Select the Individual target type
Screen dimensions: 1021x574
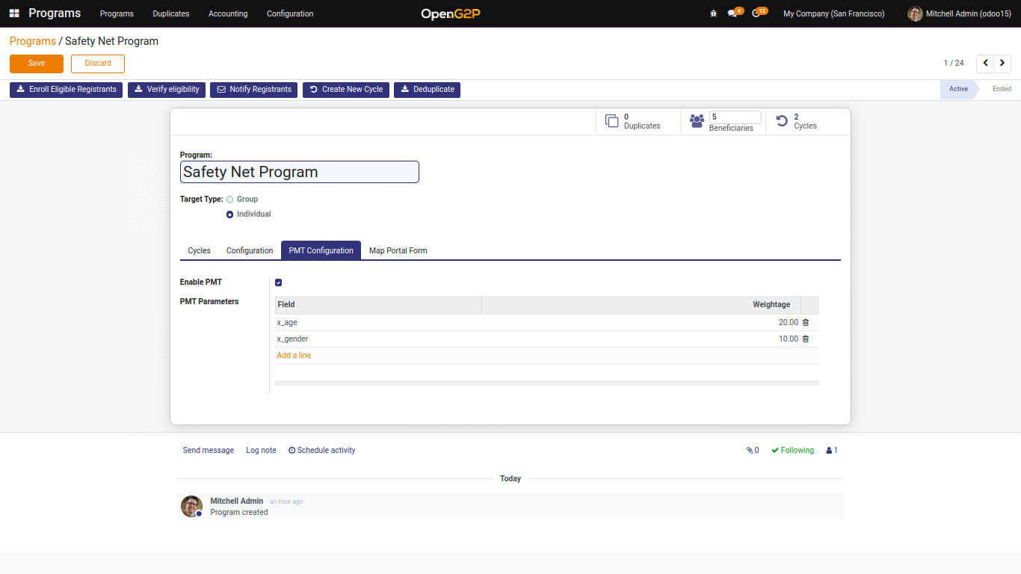click(230, 215)
